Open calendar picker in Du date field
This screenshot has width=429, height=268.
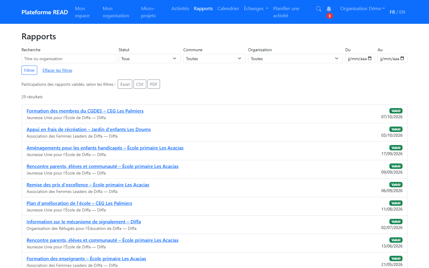point(370,58)
